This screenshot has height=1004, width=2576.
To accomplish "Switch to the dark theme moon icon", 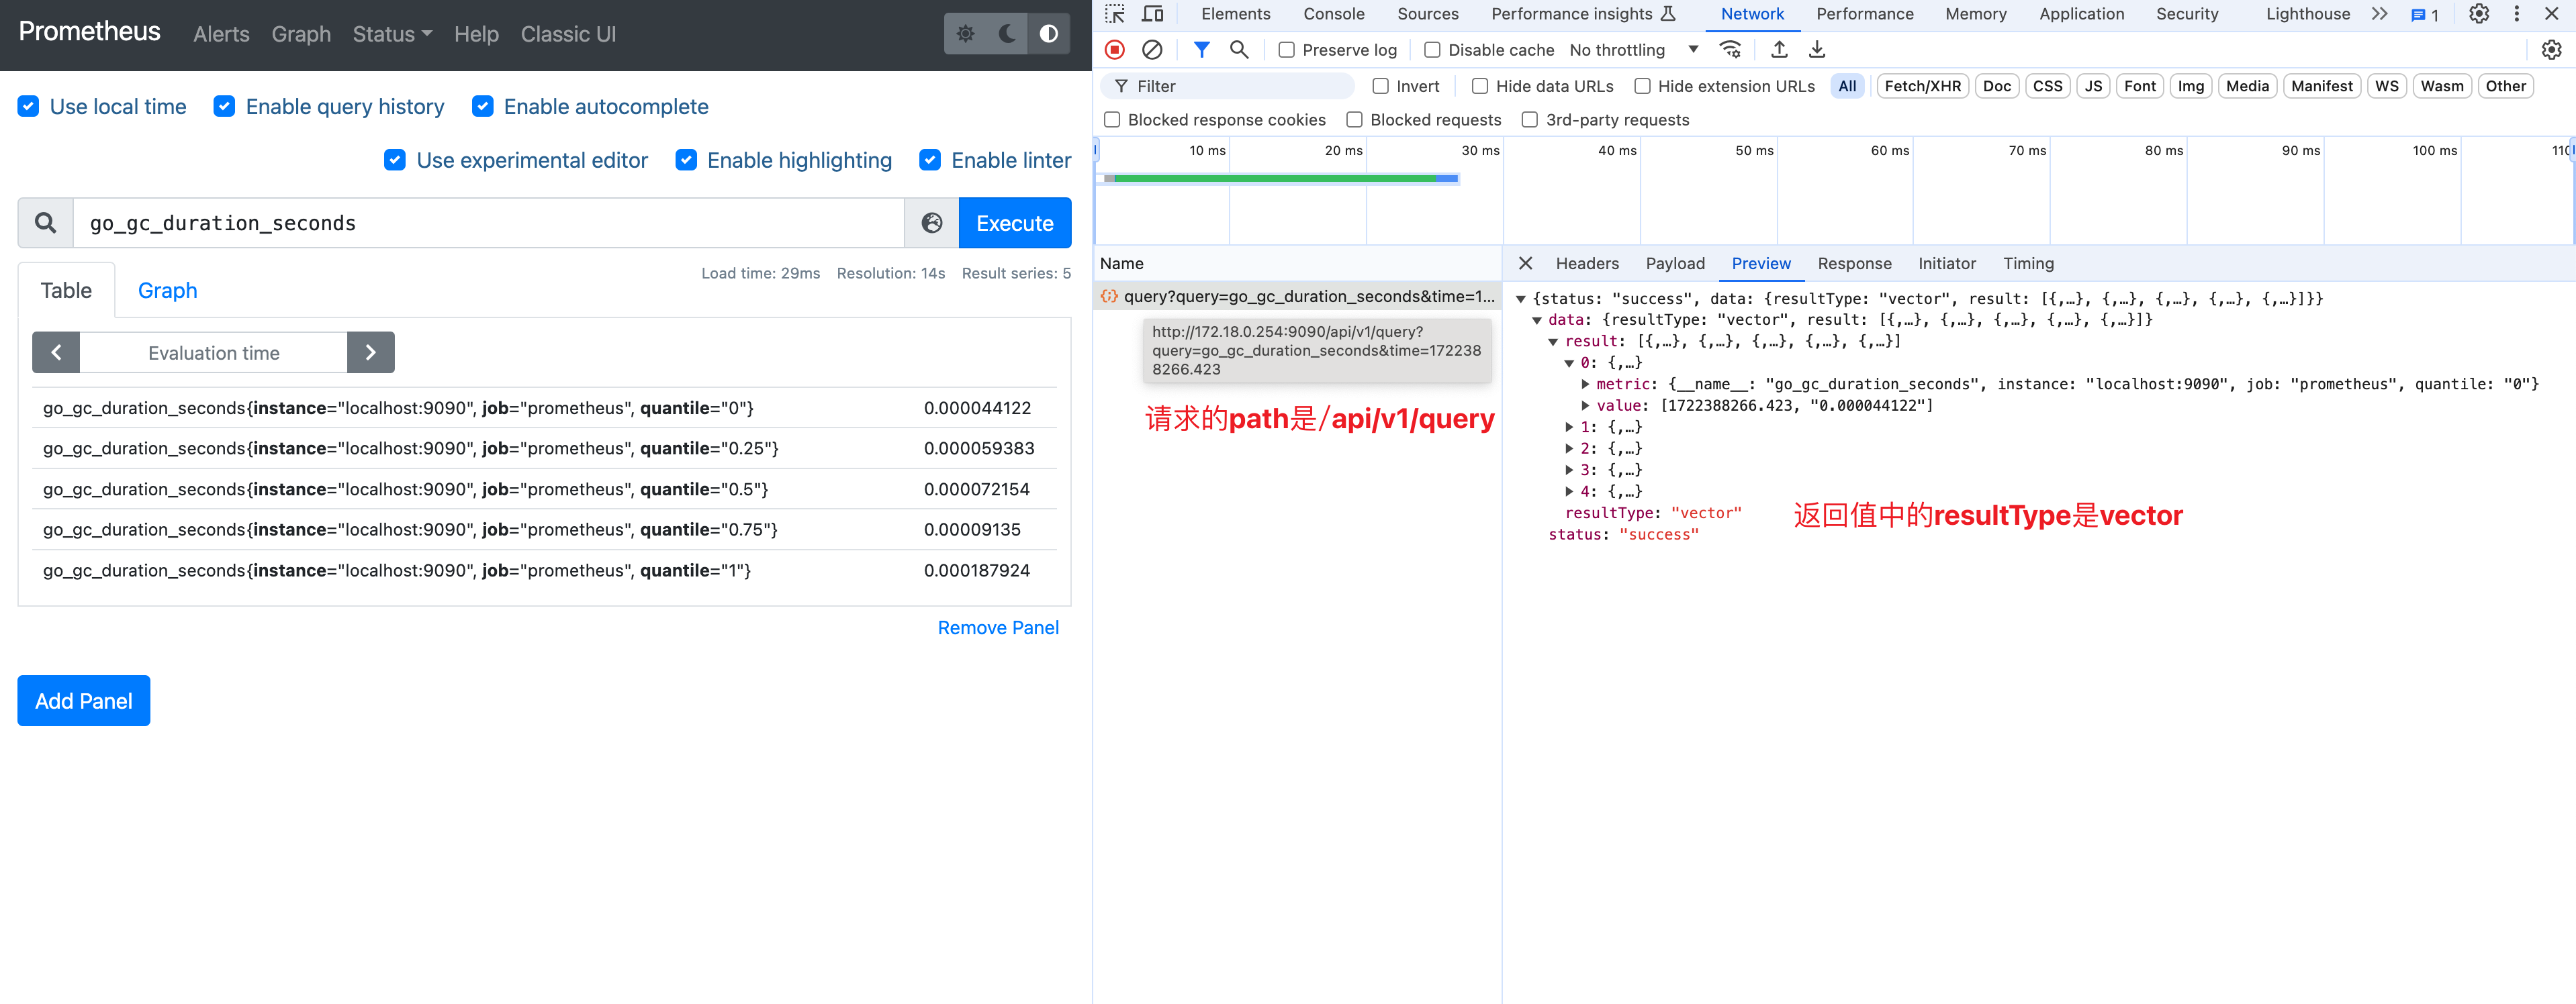I will click(1007, 34).
